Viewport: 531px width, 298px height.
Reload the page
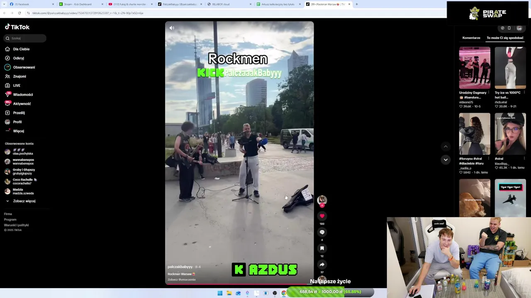tap(19, 13)
